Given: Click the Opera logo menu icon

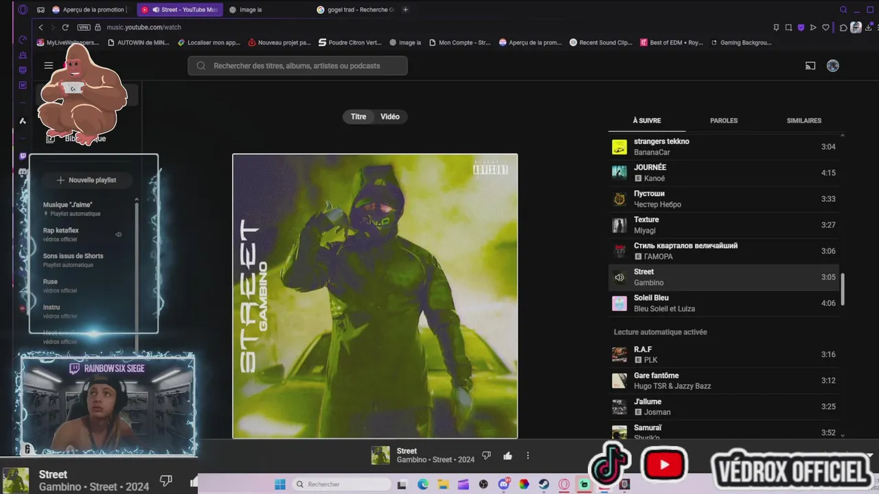Looking at the screenshot, I should tap(23, 10).
